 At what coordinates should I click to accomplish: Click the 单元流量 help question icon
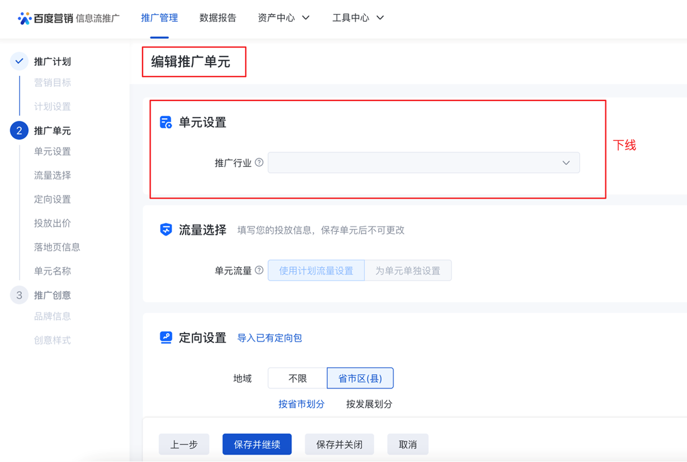tap(259, 270)
